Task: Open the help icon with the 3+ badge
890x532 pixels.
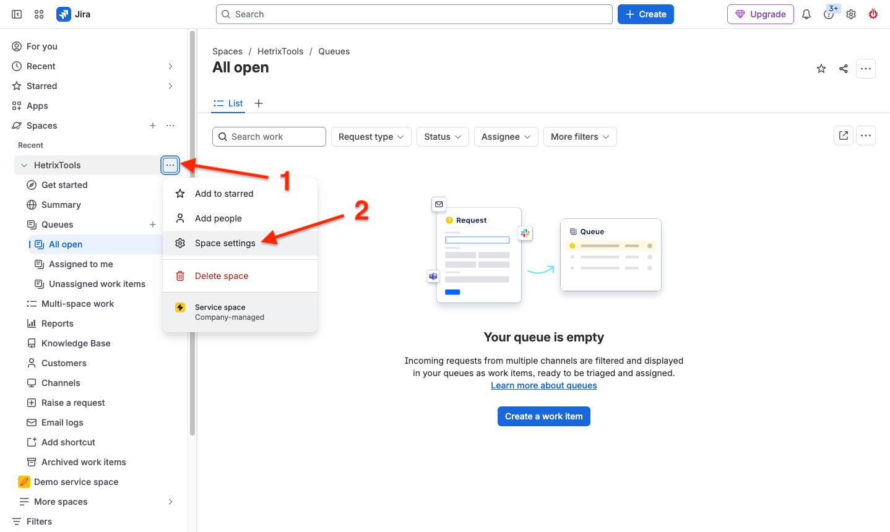Action: (829, 14)
